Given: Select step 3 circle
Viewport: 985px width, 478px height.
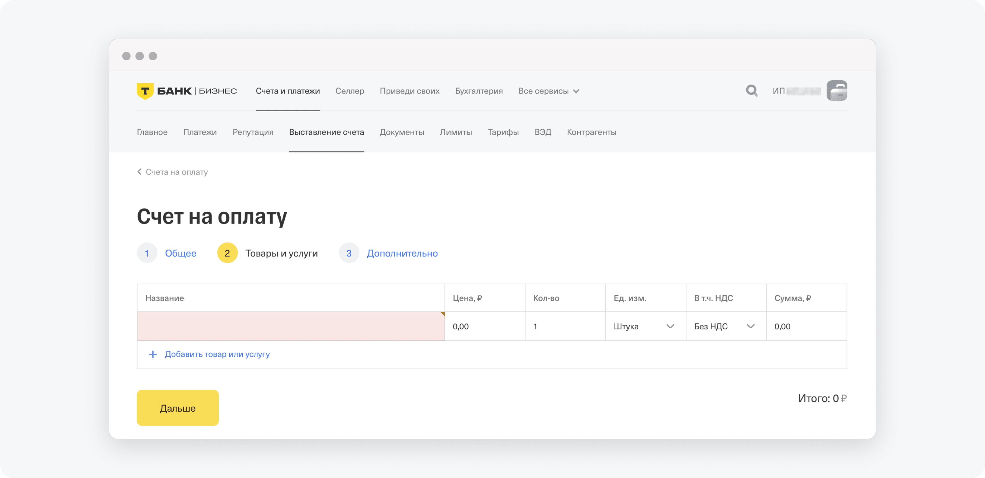Looking at the screenshot, I should [349, 253].
